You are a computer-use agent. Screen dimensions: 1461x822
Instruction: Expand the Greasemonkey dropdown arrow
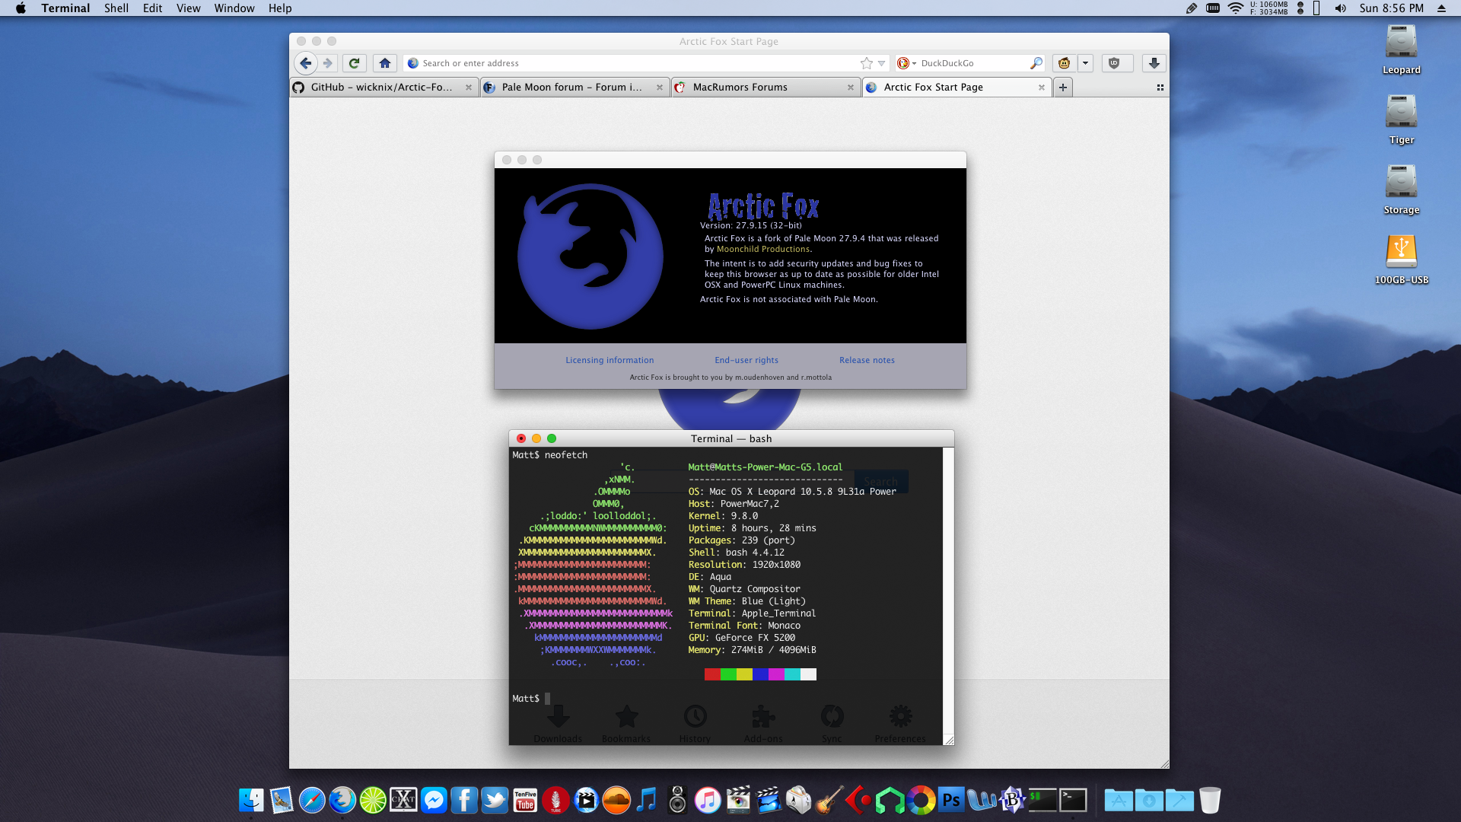pos(1086,63)
